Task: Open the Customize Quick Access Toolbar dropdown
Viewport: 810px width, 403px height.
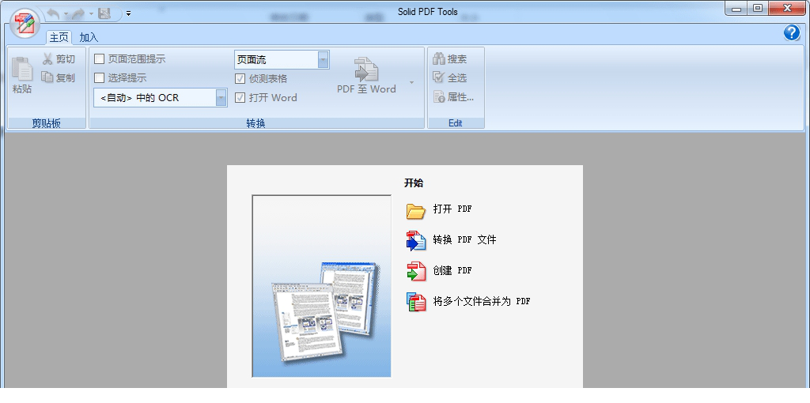Action: click(x=128, y=14)
